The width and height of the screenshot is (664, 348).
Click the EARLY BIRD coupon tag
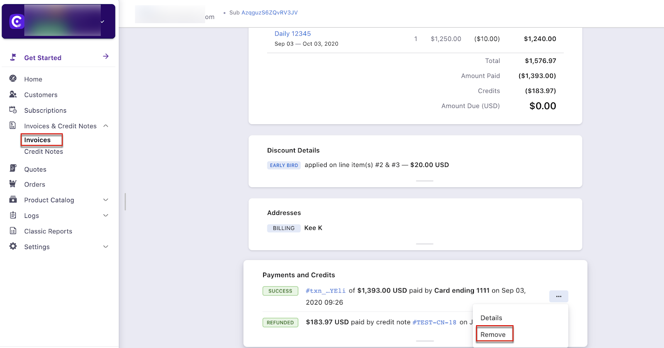coord(284,165)
